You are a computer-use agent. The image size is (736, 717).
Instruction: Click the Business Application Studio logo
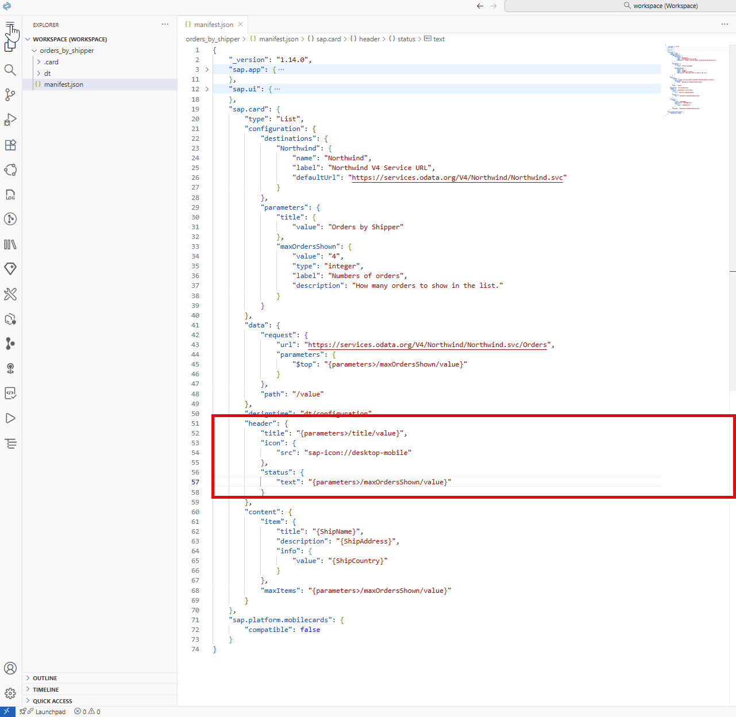click(x=7, y=6)
